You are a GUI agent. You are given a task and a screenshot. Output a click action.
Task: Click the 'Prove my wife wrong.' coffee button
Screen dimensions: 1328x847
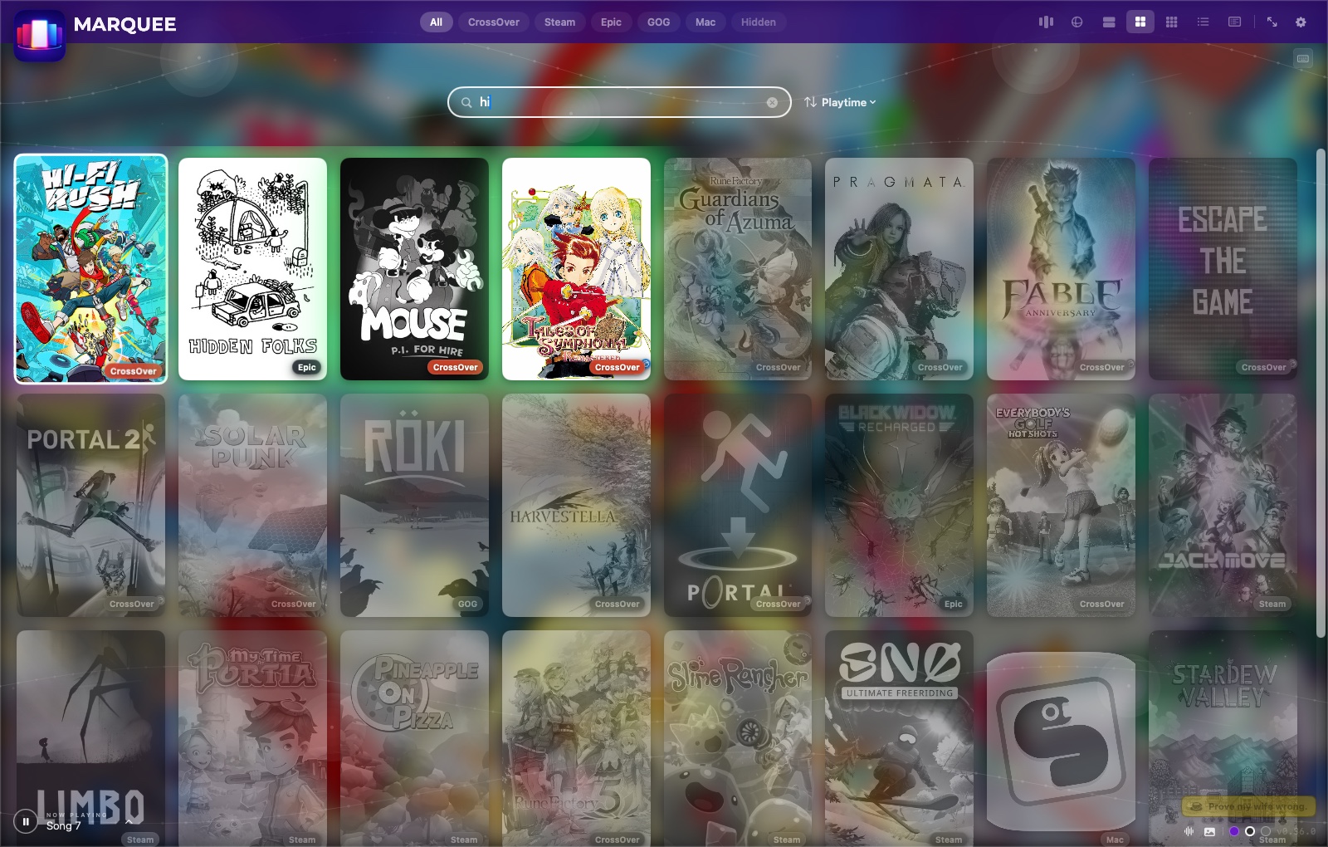click(1248, 806)
